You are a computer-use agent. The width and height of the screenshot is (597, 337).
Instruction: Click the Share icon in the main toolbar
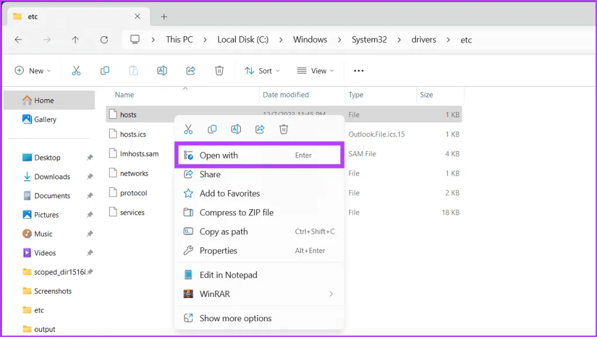(191, 71)
